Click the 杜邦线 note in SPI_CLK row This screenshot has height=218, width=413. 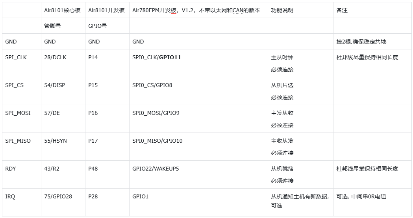tap(367, 57)
